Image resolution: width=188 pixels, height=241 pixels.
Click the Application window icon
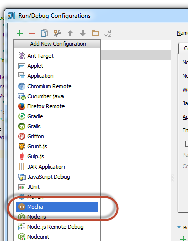22,76
